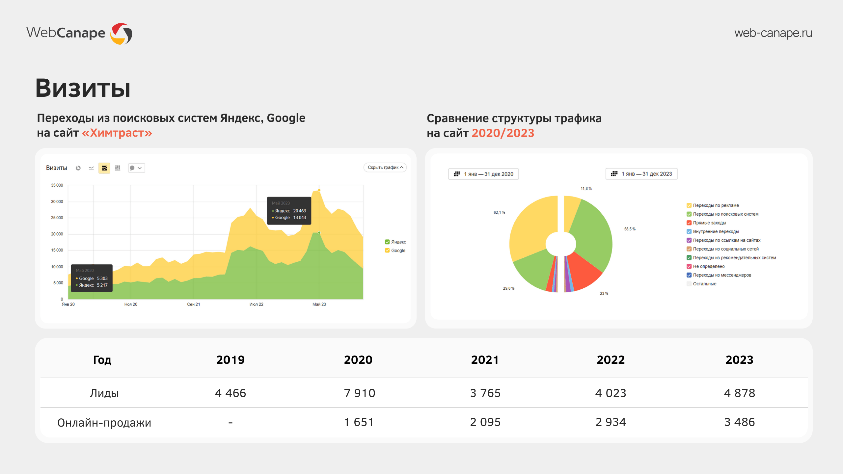
Task: Click the WebCanape logo
Action: click(x=79, y=33)
